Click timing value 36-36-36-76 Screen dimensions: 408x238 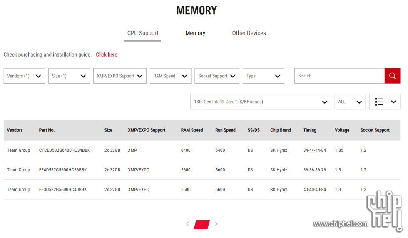tap(314, 170)
